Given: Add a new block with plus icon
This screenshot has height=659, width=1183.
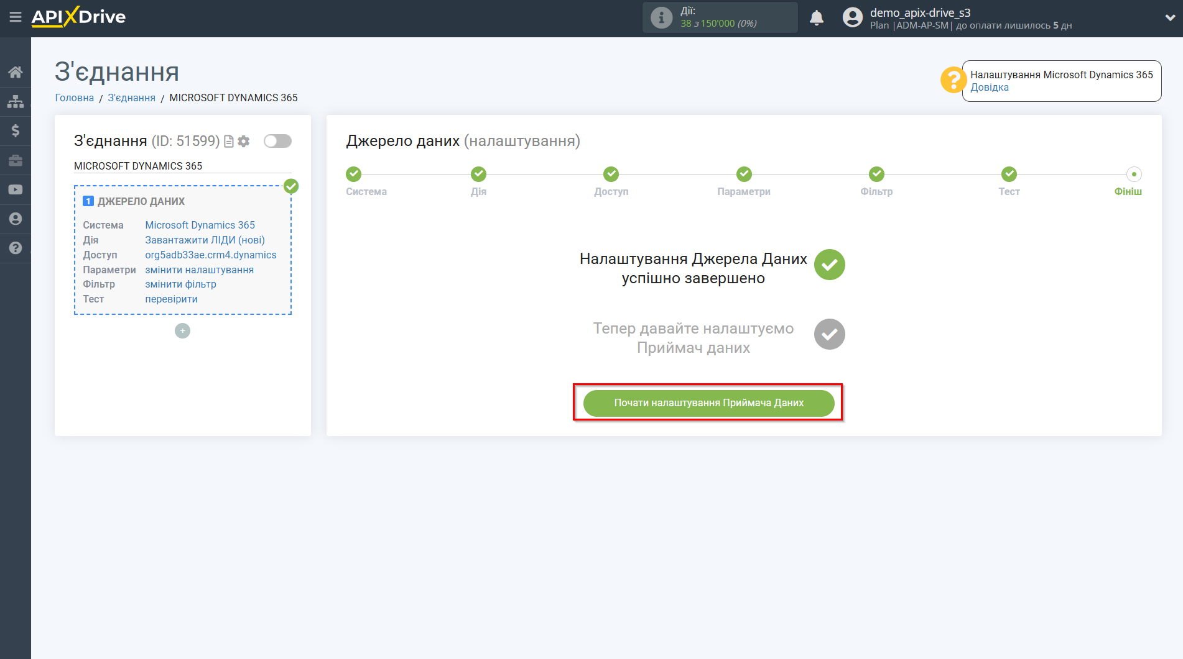Looking at the screenshot, I should tap(182, 331).
